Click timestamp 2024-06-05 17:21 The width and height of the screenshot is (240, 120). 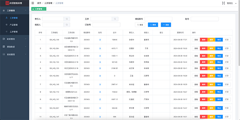click(x=180, y=40)
